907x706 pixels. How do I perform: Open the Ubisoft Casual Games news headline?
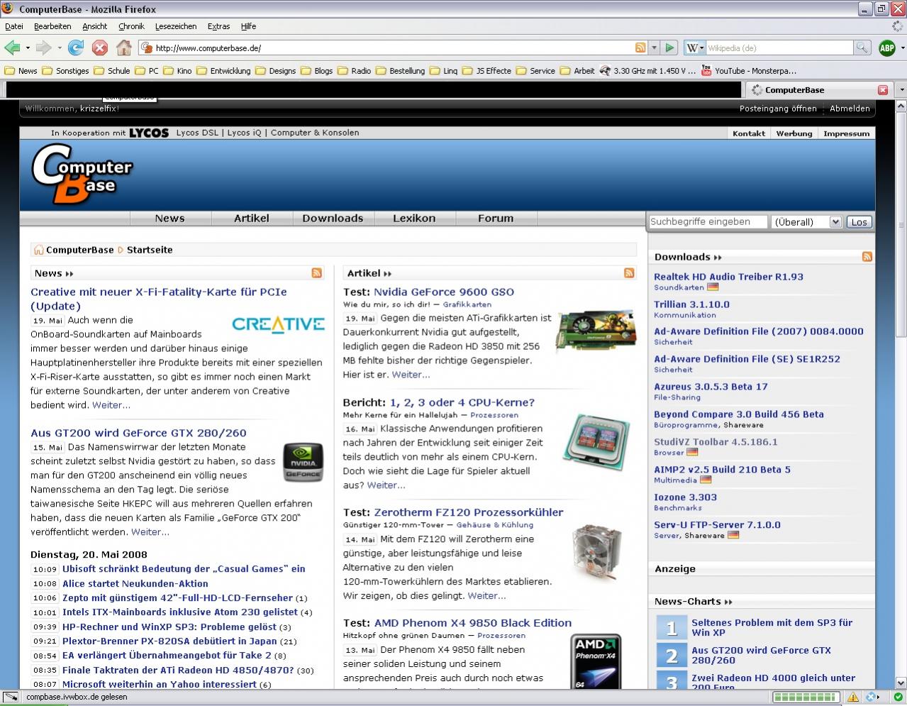(184, 569)
